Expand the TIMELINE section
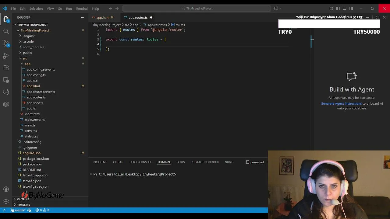 pyautogui.click(x=23, y=205)
